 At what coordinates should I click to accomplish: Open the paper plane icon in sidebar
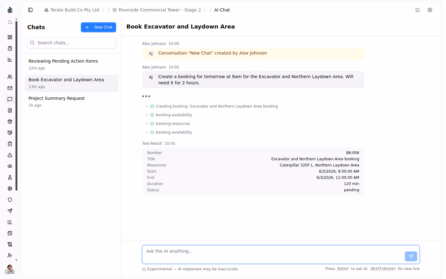click(10, 211)
